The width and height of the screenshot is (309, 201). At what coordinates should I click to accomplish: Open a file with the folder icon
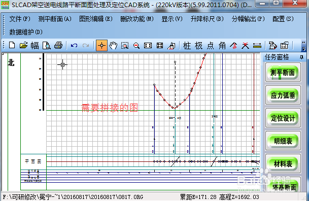[24, 46]
